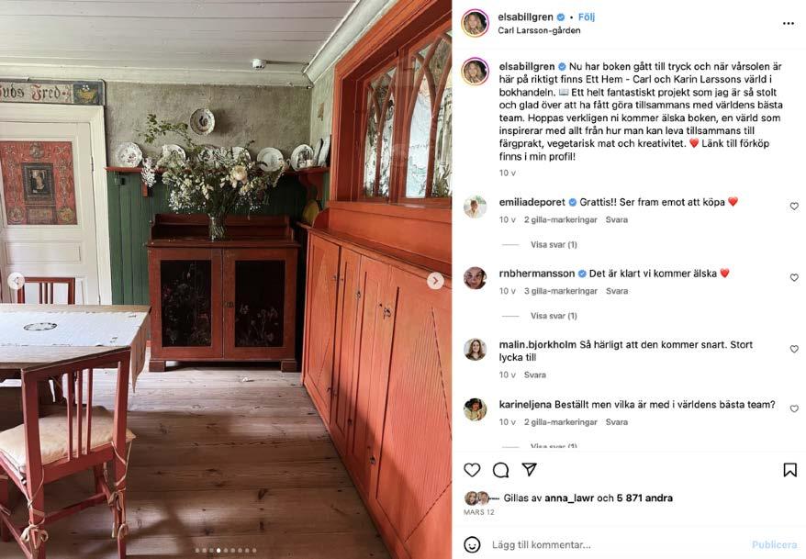The height and width of the screenshot is (559, 806).
Task: Like malin.bjorkholm's comment
Action: click(x=794, y=349)
